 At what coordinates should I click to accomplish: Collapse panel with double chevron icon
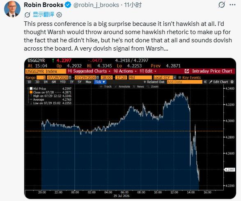coord(205,82)
